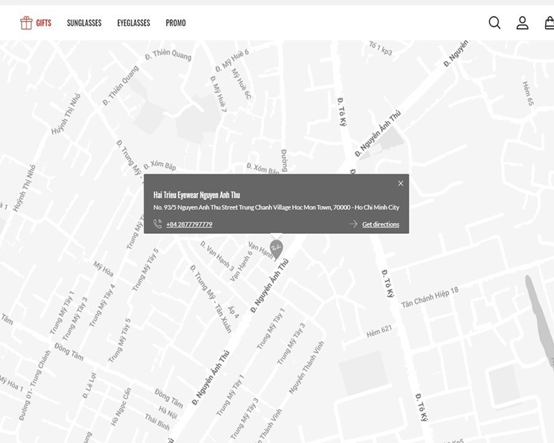
Task: Close the store info popup
Action: point(401,183)
